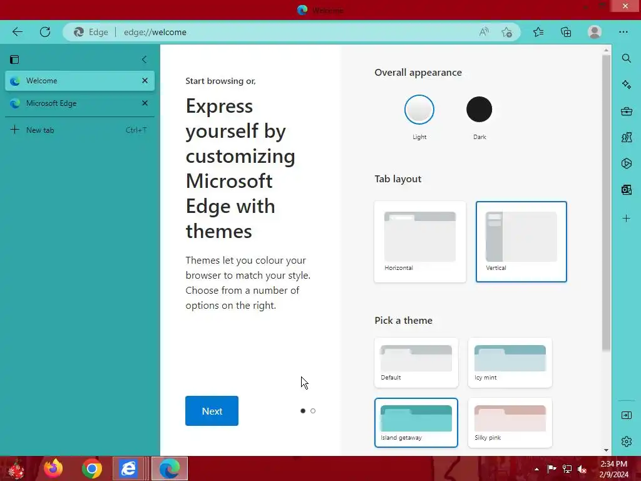This screenshot has height=481, width=641.
Task: Open sidebar Games chess icon
Action: [626, 137]
